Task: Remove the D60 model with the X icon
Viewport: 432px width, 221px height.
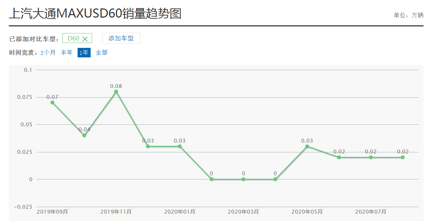Action: click(x=85, y=39)
